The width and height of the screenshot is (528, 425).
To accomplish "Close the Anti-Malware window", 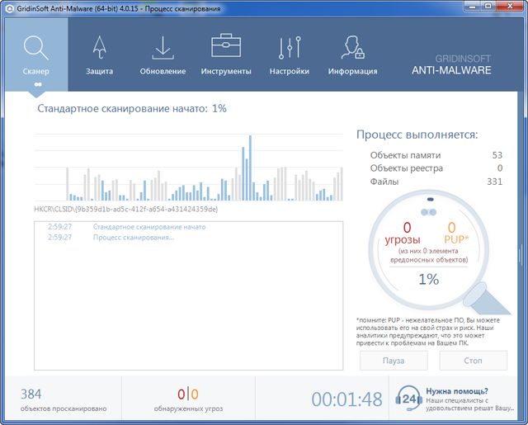I will click(512, 7).
